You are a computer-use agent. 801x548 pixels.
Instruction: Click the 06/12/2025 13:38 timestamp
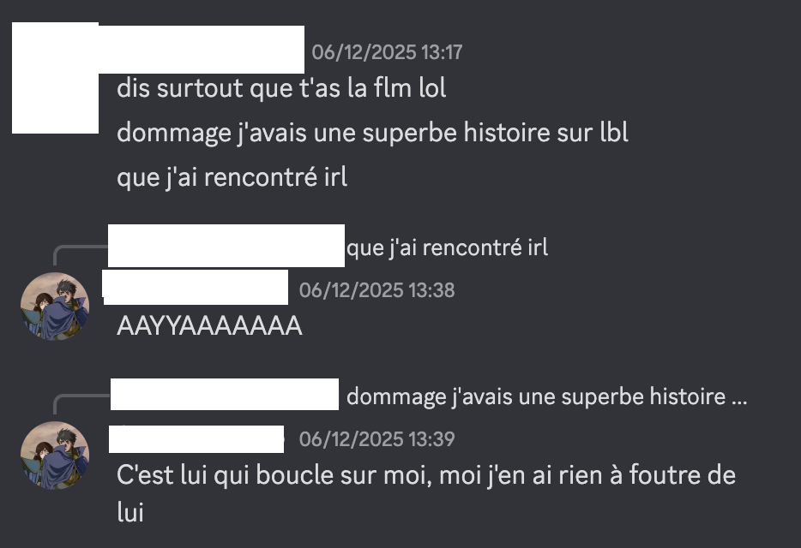[376, 290]
